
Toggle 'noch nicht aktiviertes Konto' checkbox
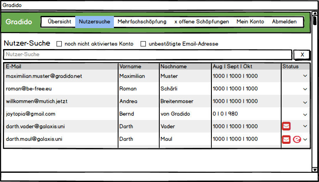tap(59, 44)
